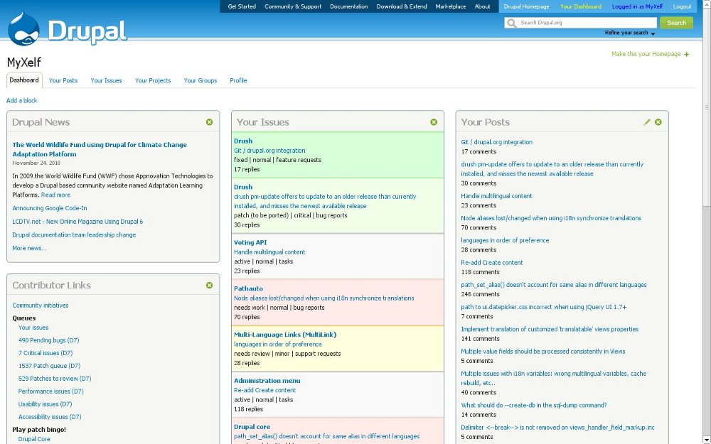Open Re-add Create content in Your Posts
711x444 pixels.
point(491,263)
